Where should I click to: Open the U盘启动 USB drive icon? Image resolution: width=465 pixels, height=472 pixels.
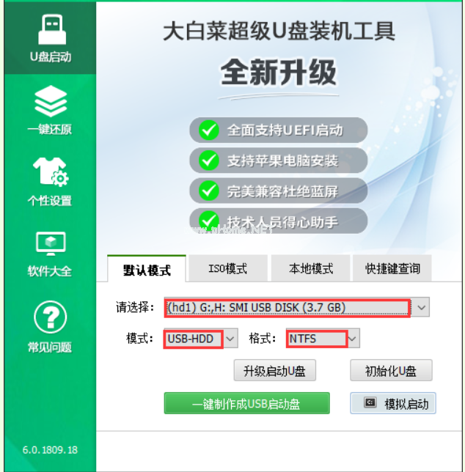pos(52,29)
